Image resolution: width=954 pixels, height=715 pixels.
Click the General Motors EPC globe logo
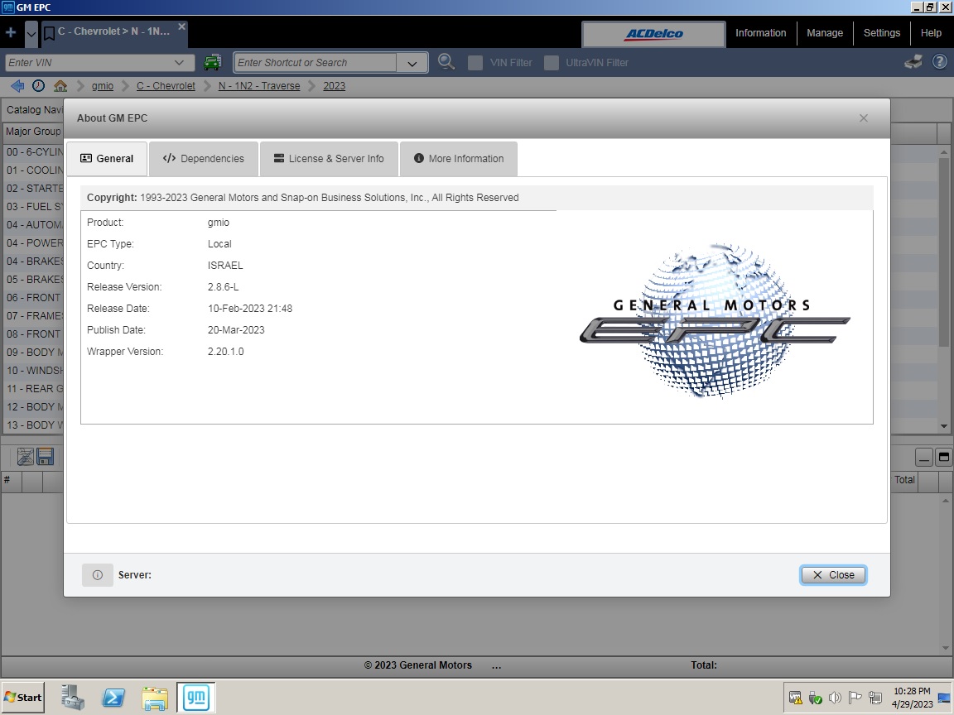point(715,320)
